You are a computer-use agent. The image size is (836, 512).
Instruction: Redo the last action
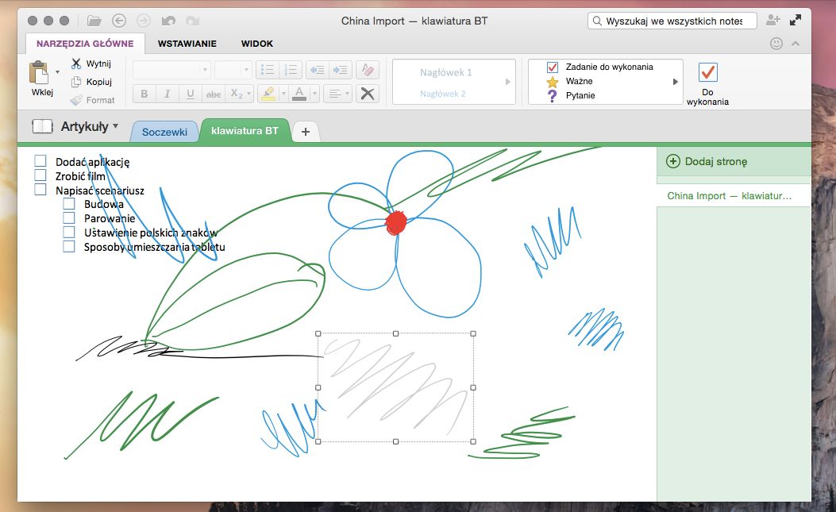tap(192, 21)
